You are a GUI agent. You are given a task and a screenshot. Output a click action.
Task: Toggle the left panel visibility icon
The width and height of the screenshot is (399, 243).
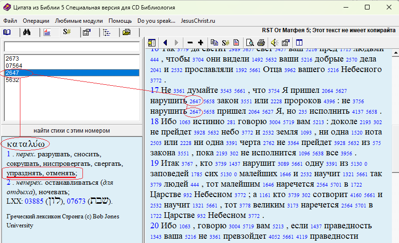[x=152, y=43]
